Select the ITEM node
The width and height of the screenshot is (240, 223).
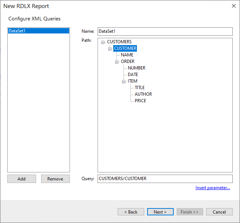(133, 81)
